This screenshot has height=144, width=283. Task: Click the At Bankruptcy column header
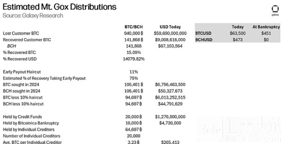click(266, 27)
